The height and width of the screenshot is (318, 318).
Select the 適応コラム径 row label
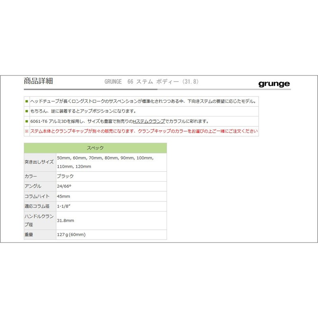pos(37,206)
